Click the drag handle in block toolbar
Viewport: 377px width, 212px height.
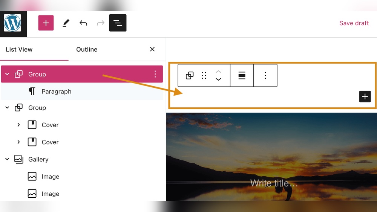(x=204, y=75)
